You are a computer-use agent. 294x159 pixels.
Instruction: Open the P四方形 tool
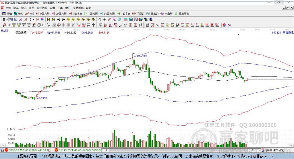43,14
